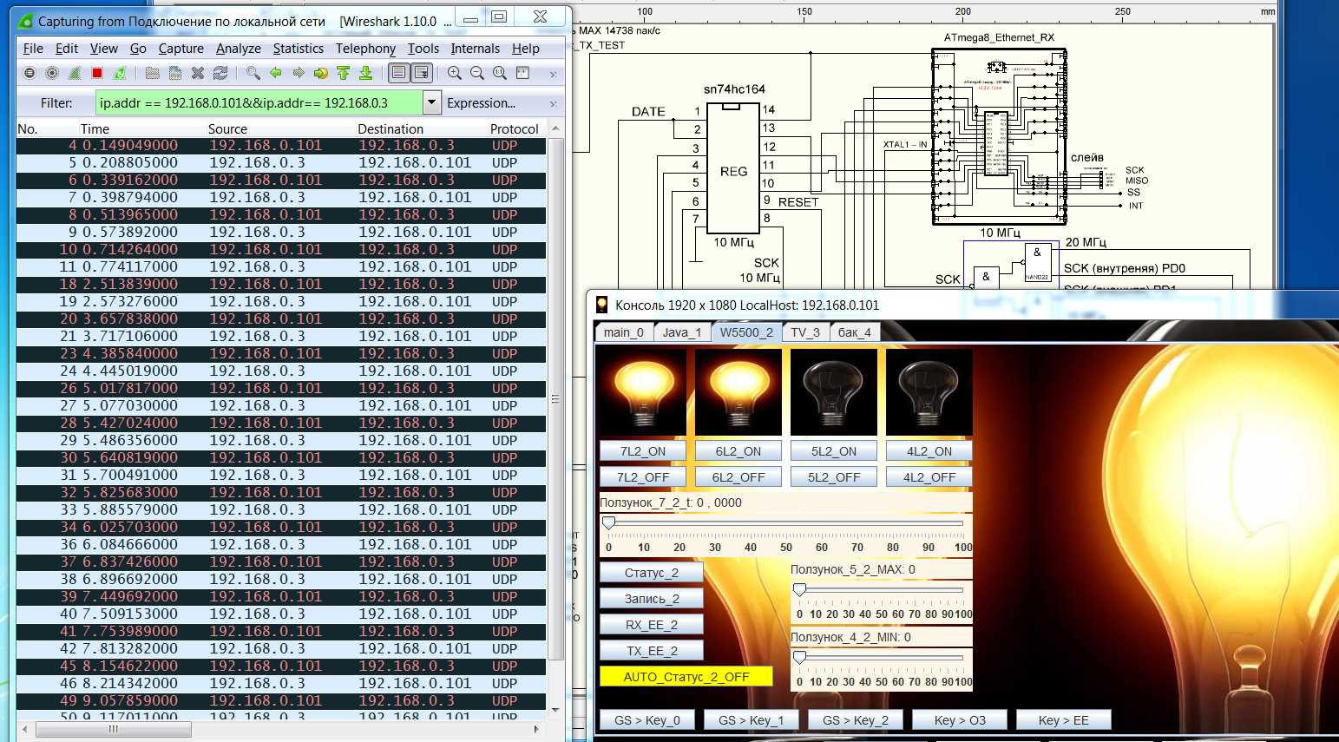Click the Ползунок_7_2_t slider handle
Image resolution: width=1339 pixels, height=742 pixels.
click(x=609, y=523)
